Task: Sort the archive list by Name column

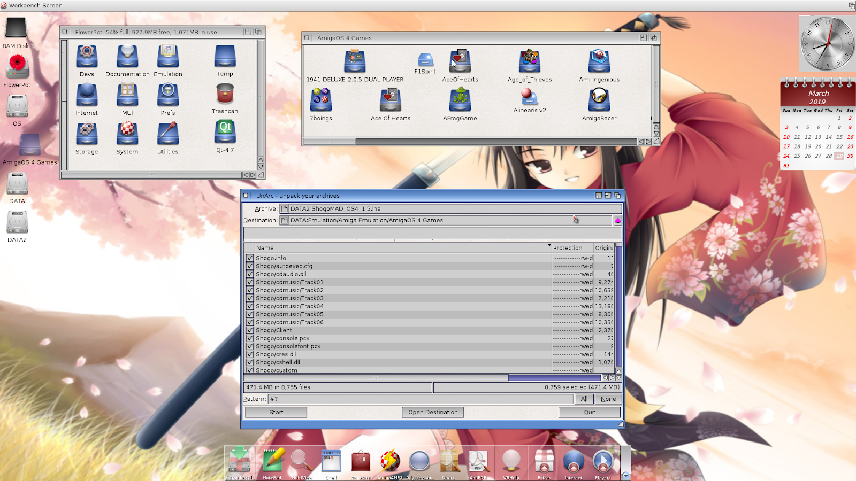Action: click(402, 248)
